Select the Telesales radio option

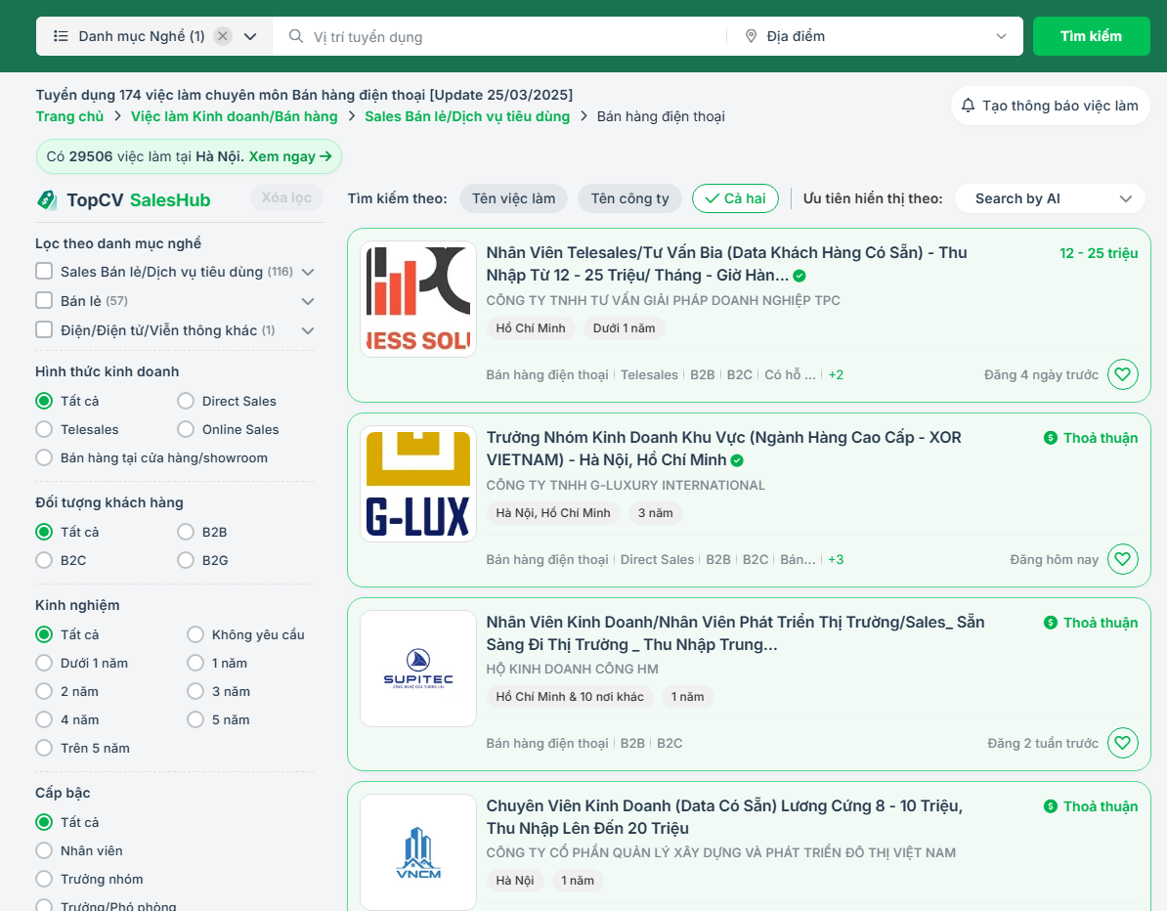44,429
